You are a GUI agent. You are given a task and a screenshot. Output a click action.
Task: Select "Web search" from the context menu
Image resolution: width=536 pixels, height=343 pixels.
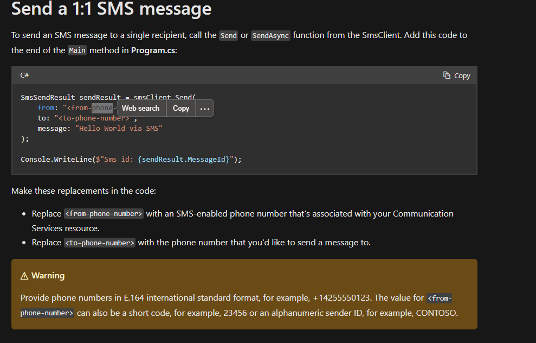point(140,108)
